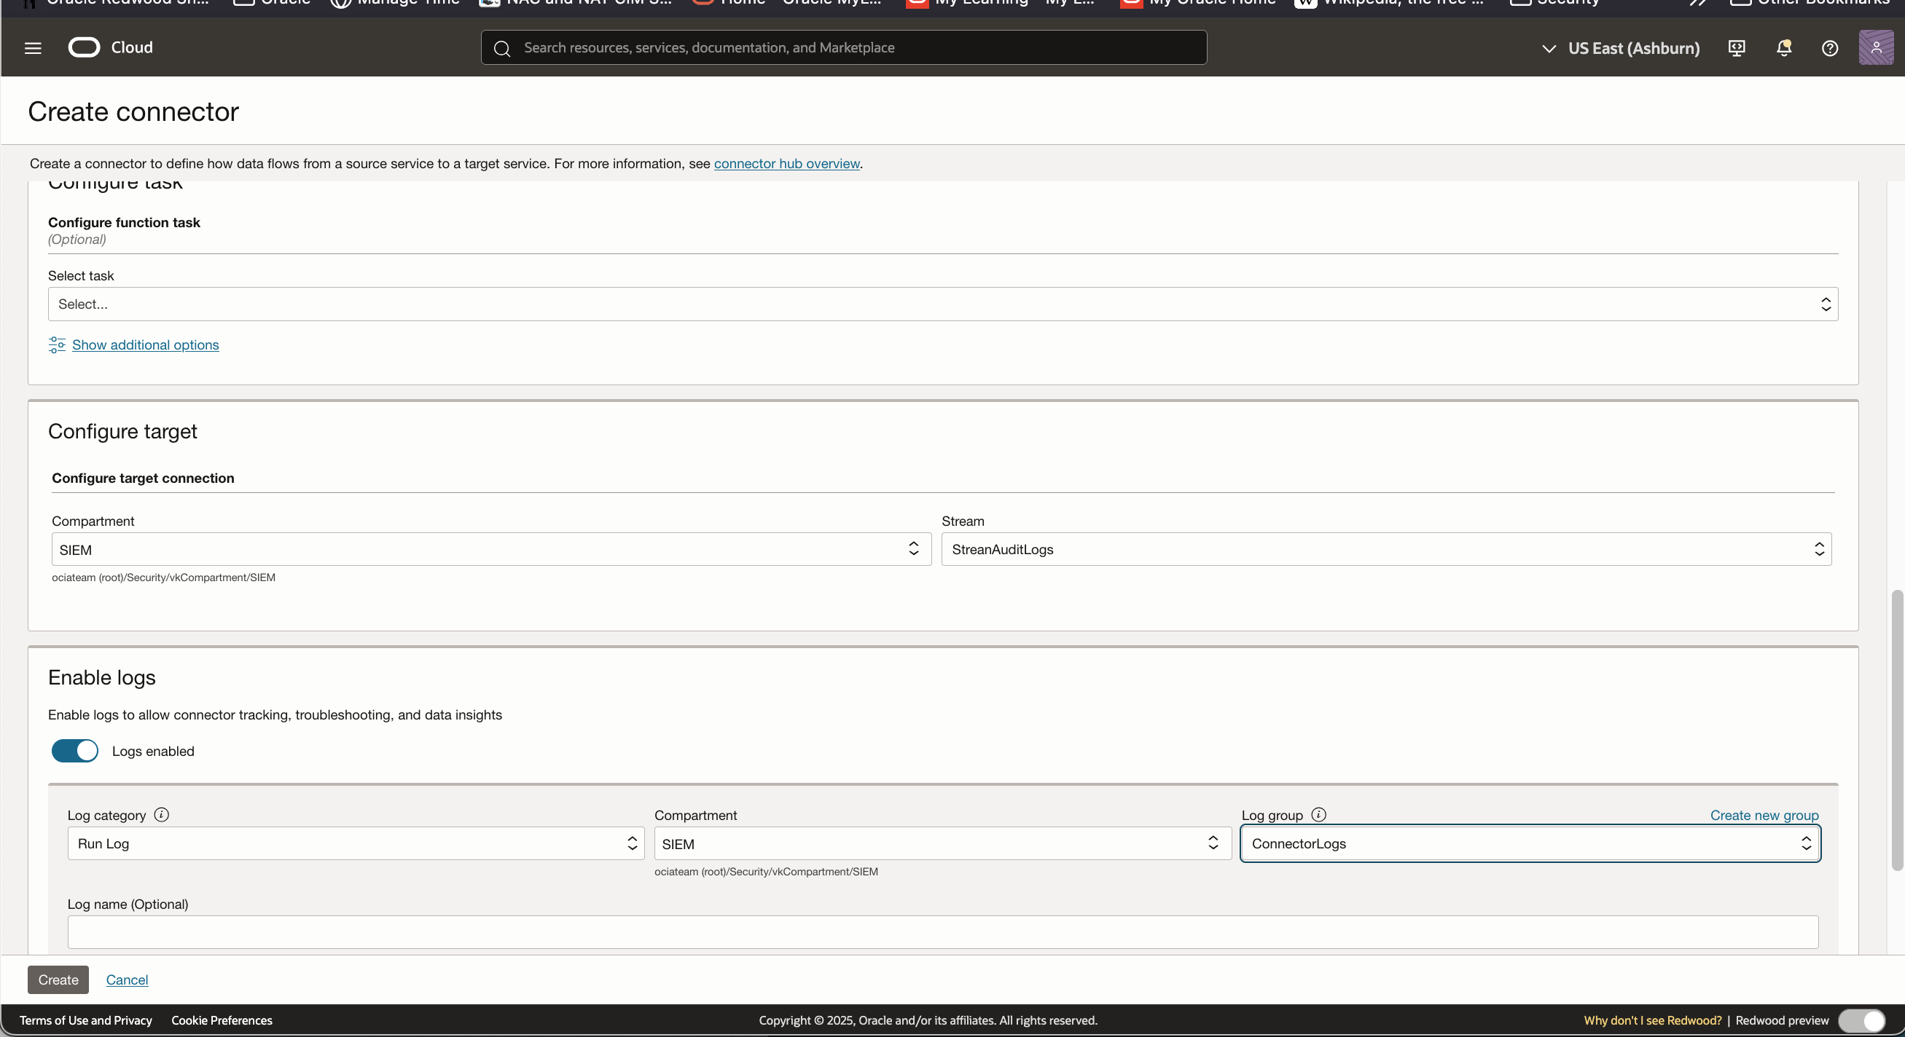The image size is (1905, 1037).
Task: Click the page vertical scrollbar
Action: click(x=1896, y=730)
